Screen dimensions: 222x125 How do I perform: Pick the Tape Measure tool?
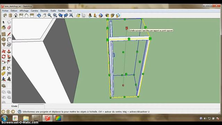(3, 68)
